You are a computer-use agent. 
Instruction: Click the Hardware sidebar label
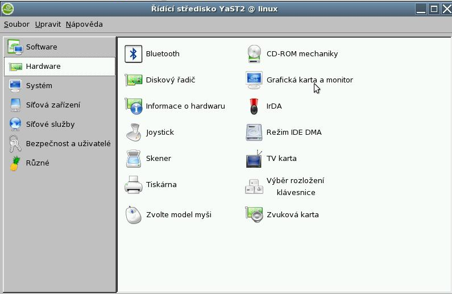point(43,67)
